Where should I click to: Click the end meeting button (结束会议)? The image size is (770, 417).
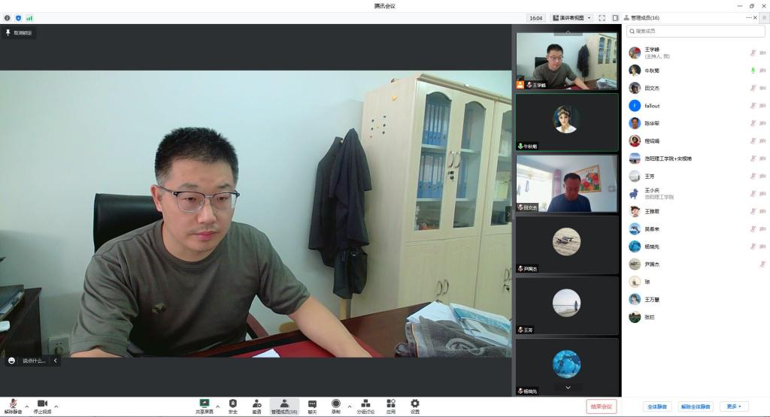click(602, 406)
